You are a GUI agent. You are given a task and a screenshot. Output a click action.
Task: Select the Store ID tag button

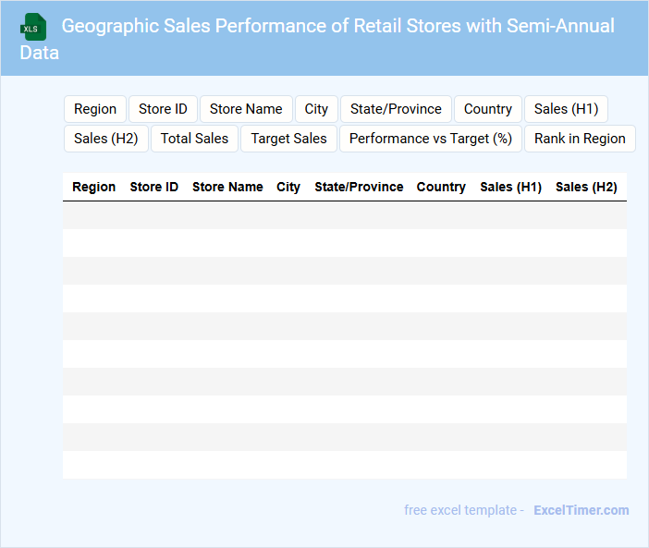[163, 109]
